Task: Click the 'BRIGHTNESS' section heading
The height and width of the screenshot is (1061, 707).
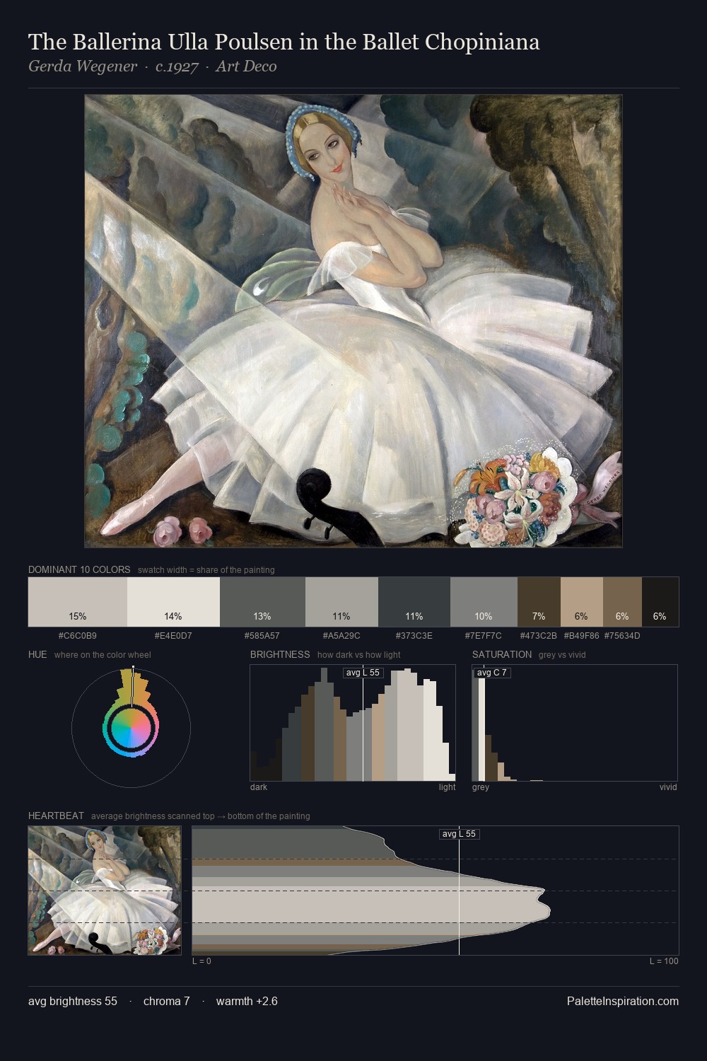Action: [280, 654]
